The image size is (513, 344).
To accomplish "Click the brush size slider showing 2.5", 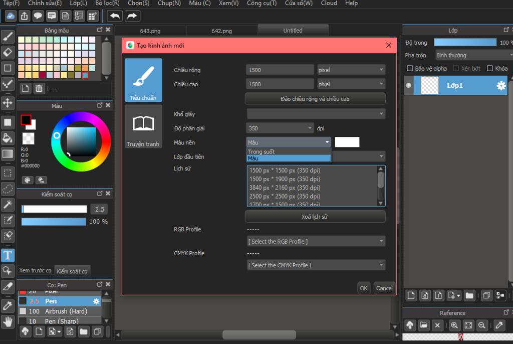I will (x=54, y=209).
